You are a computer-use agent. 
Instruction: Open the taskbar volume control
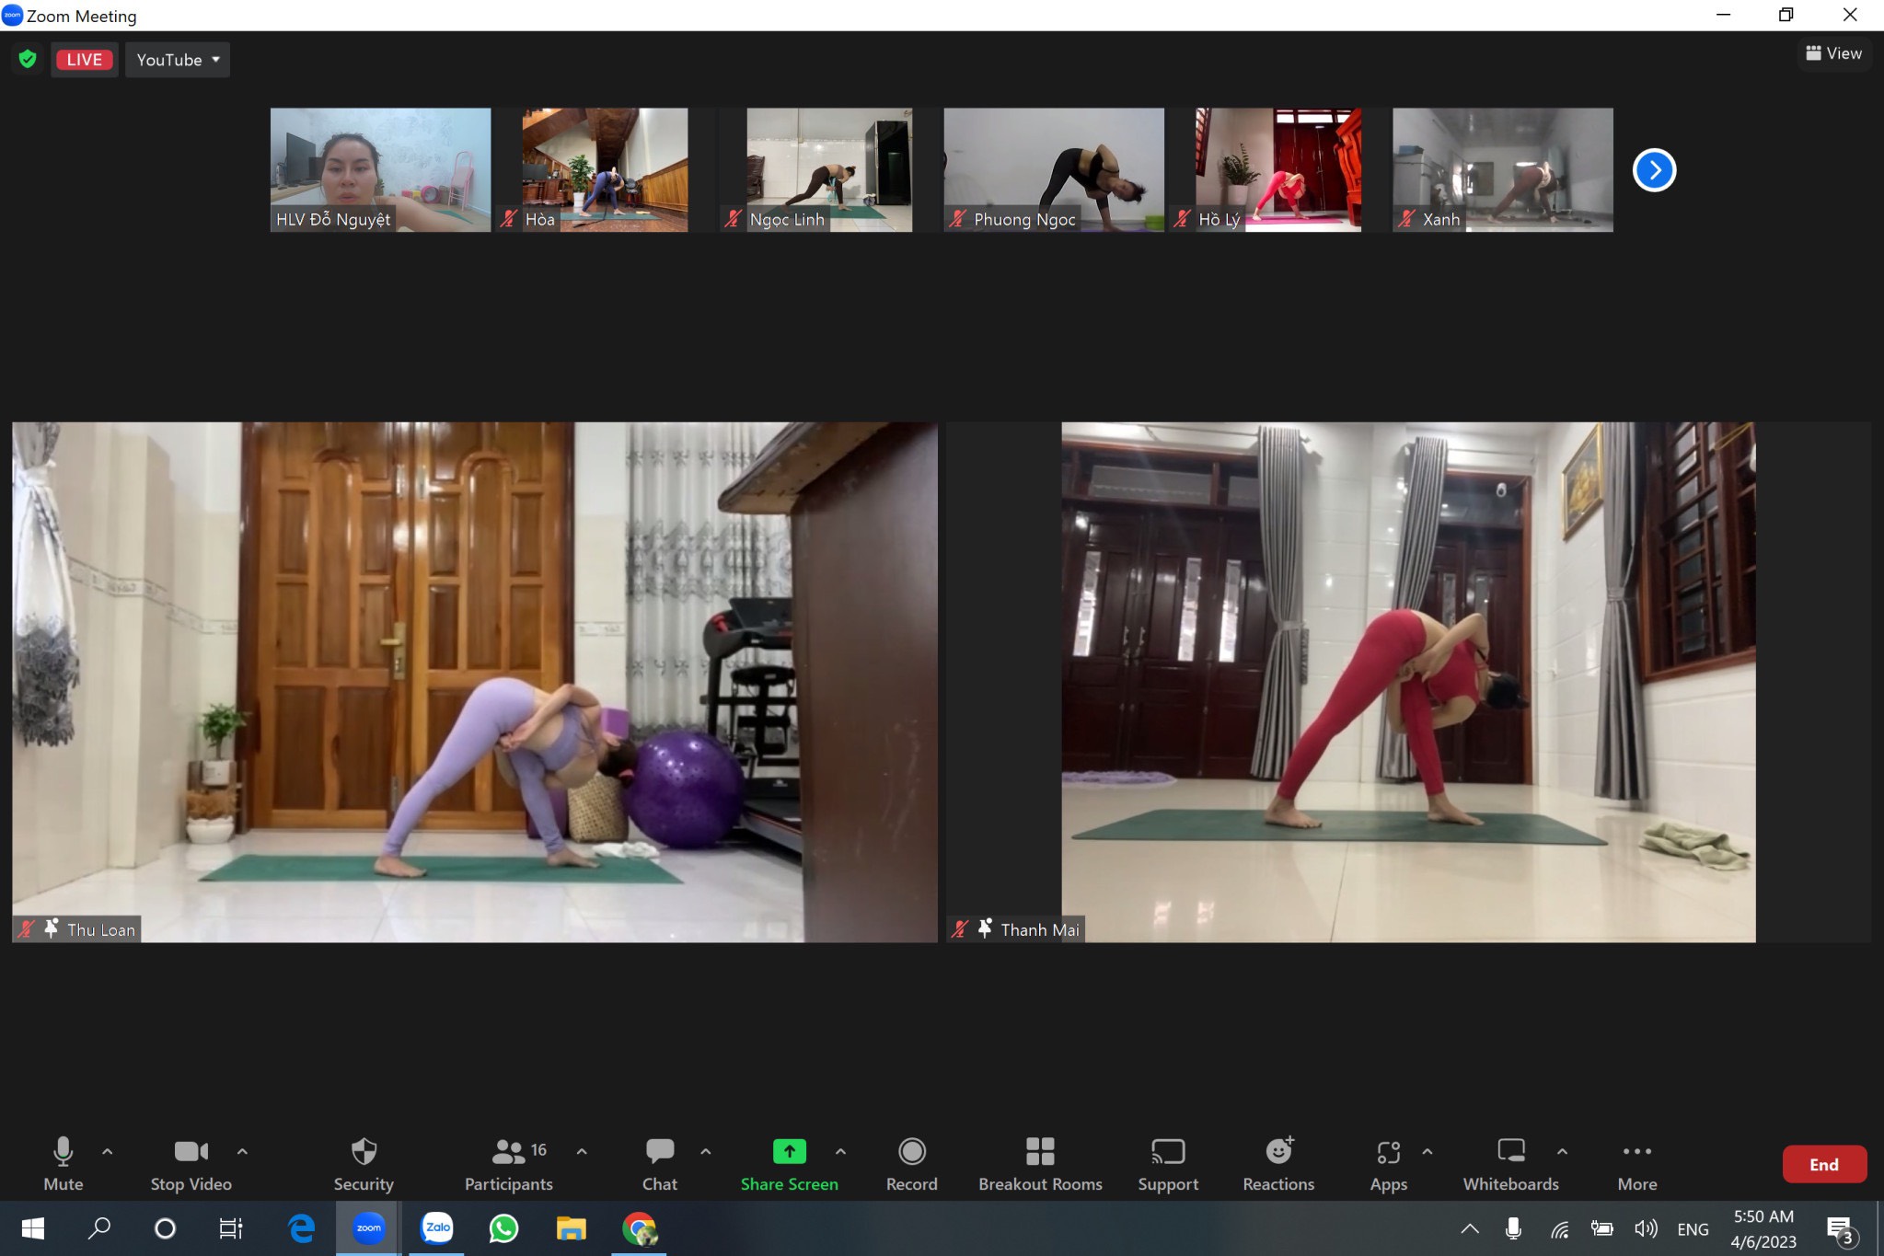pyautogui.click(x=1646, y=1228)
